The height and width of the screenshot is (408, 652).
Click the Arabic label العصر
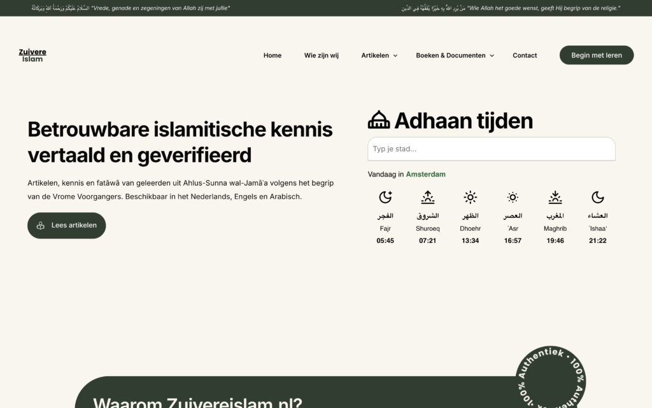[513, 215]
